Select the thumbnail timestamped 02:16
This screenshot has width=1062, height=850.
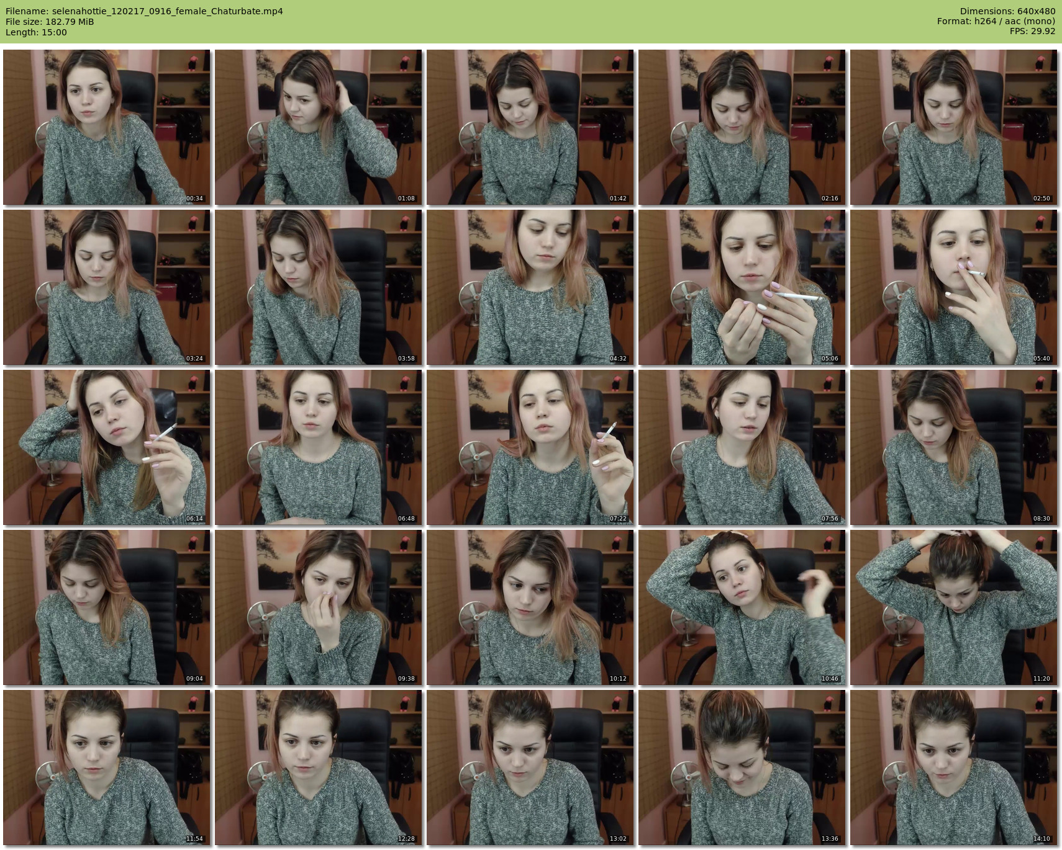pos(742,127)
